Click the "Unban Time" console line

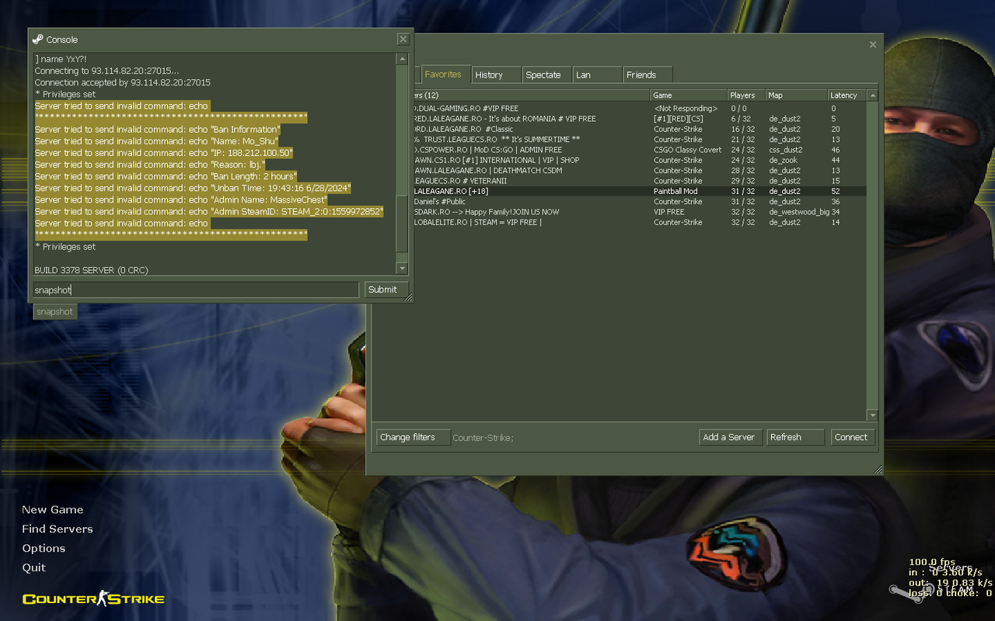[x=194, y=188]
